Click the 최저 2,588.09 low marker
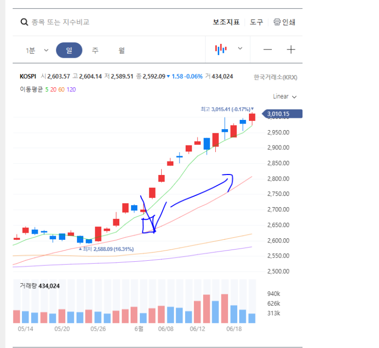379x348 pixels. [106, 249]
